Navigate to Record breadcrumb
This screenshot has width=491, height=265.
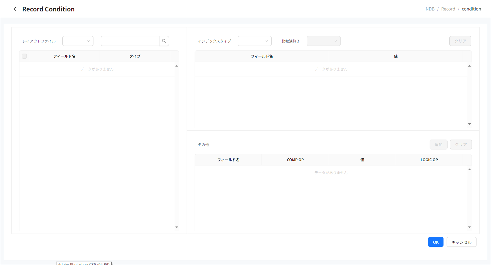(x=448, y=9)
